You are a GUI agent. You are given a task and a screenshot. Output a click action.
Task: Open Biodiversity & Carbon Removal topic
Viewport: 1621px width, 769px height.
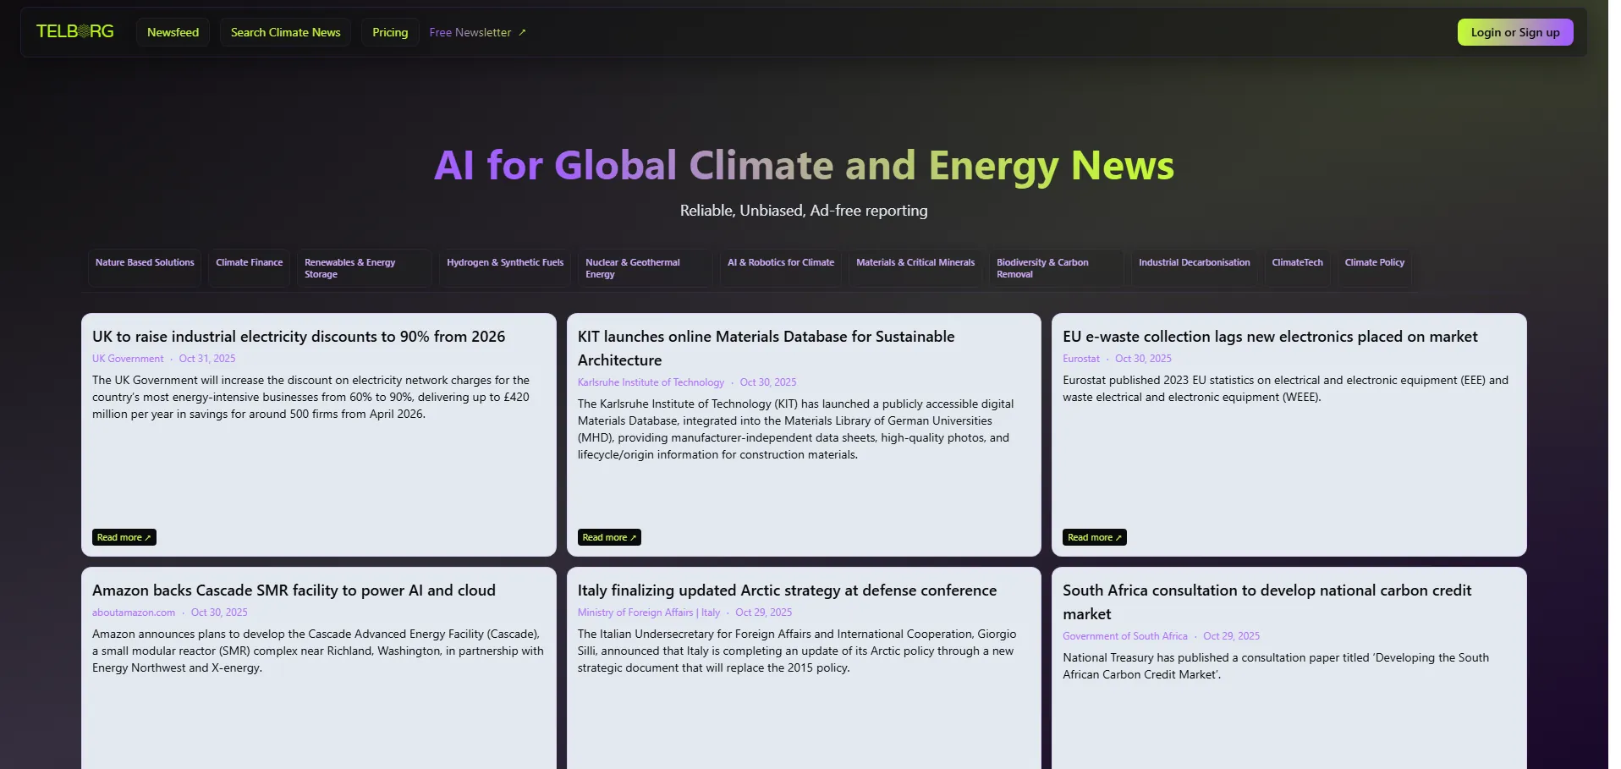[x=1042, y=268]
